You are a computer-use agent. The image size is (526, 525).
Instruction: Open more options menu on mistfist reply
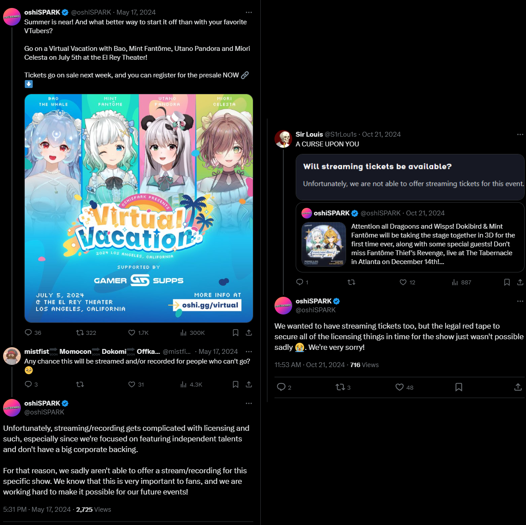(248, 352)
